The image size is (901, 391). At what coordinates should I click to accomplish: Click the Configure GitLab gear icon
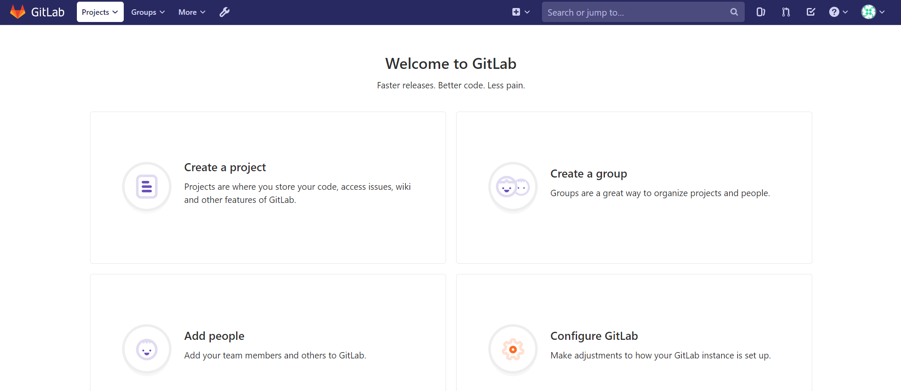click(x=513, y=349)
